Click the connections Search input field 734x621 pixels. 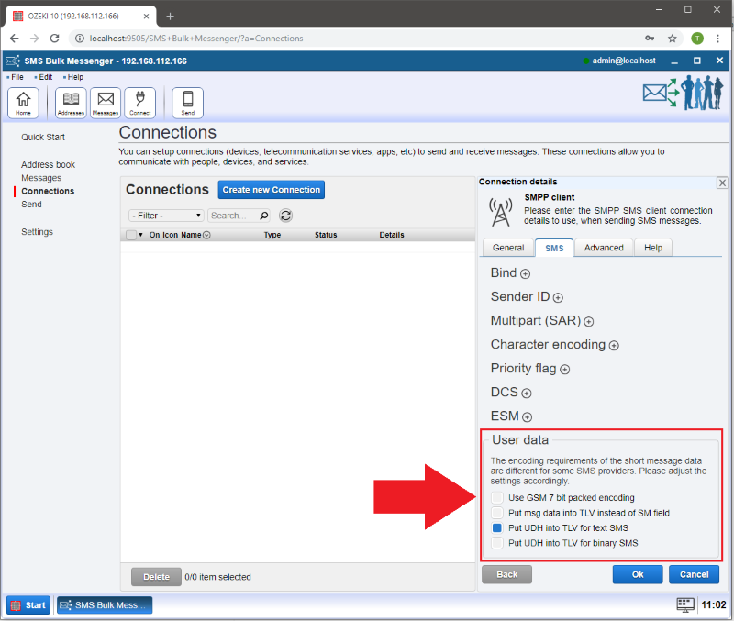pos(233,216)
